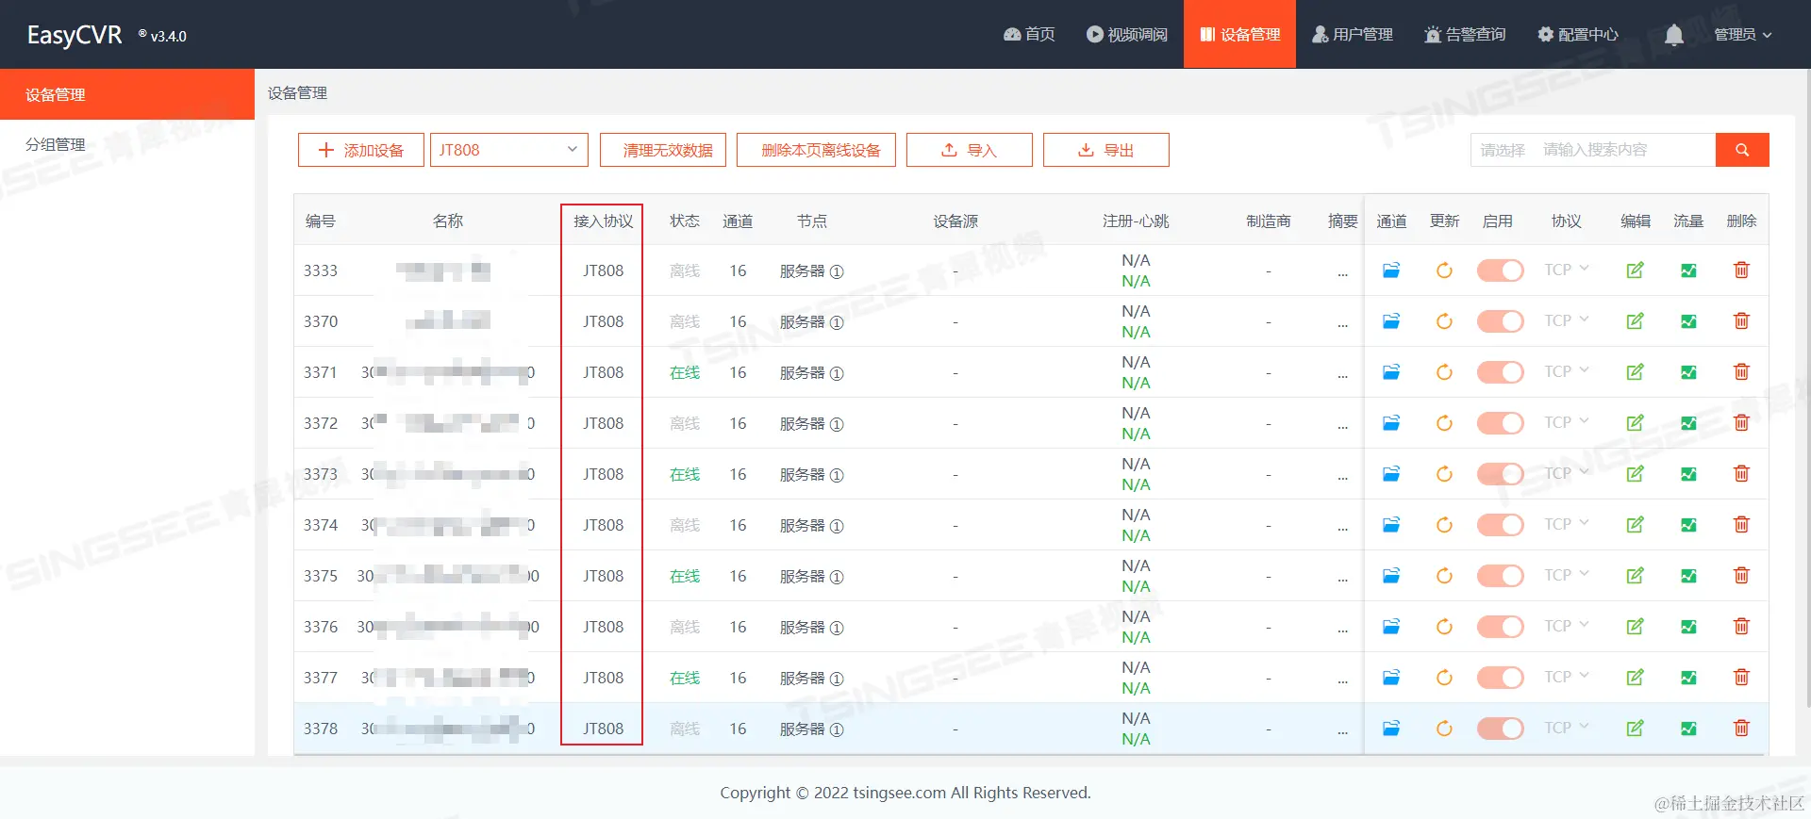This screenshot has height=819, width=1811.
Task: View traffic chart icon for device 3372
Action: 1688,423
